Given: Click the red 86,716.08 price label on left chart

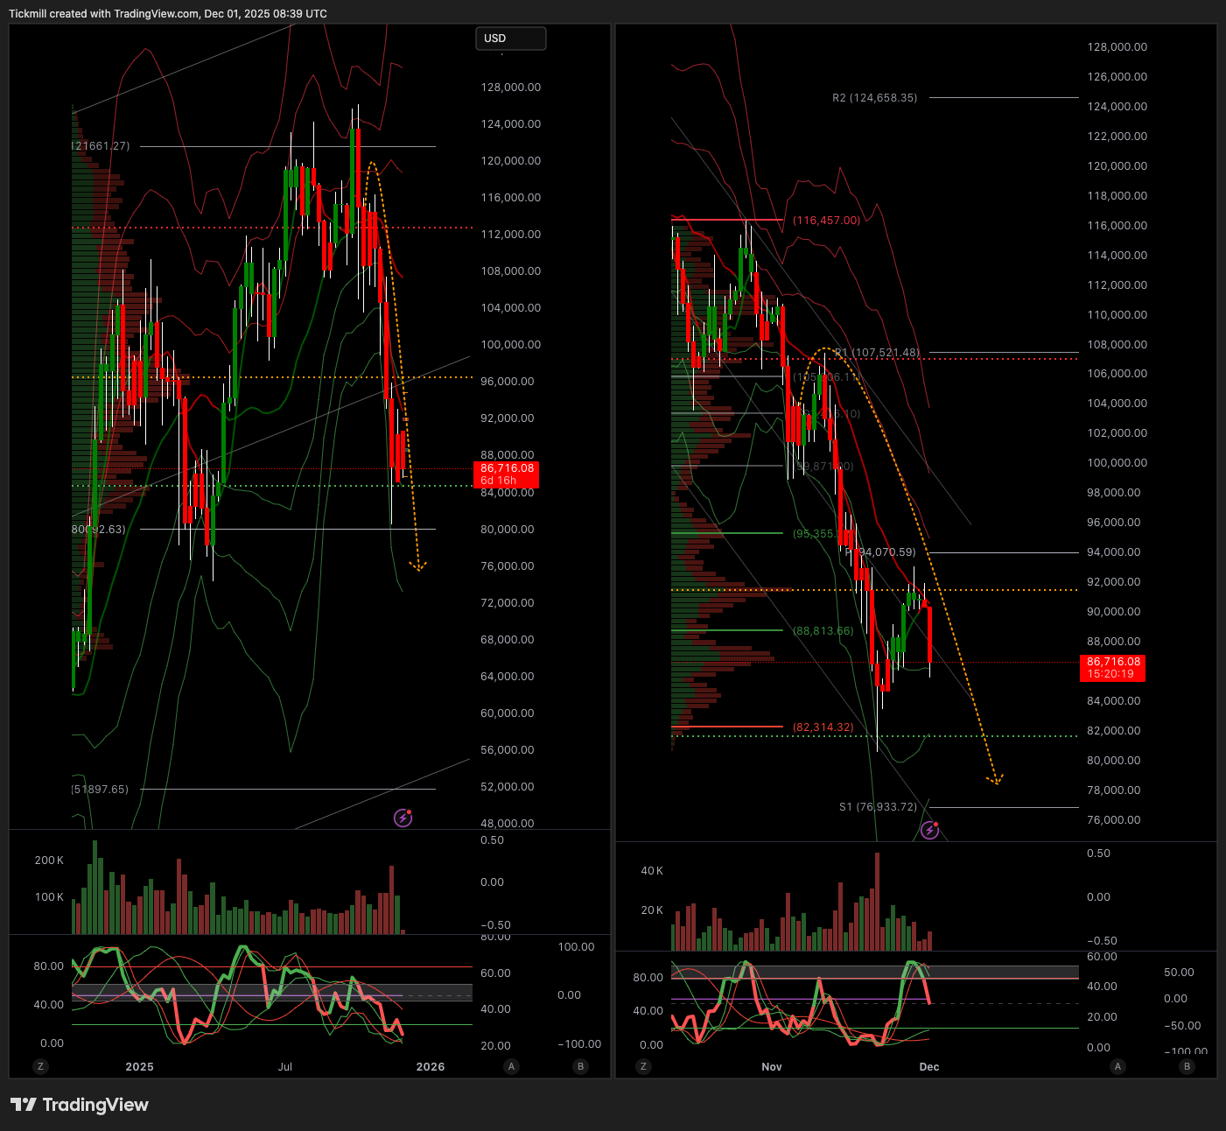Looking at the screenshot, I should coord(507,474).
